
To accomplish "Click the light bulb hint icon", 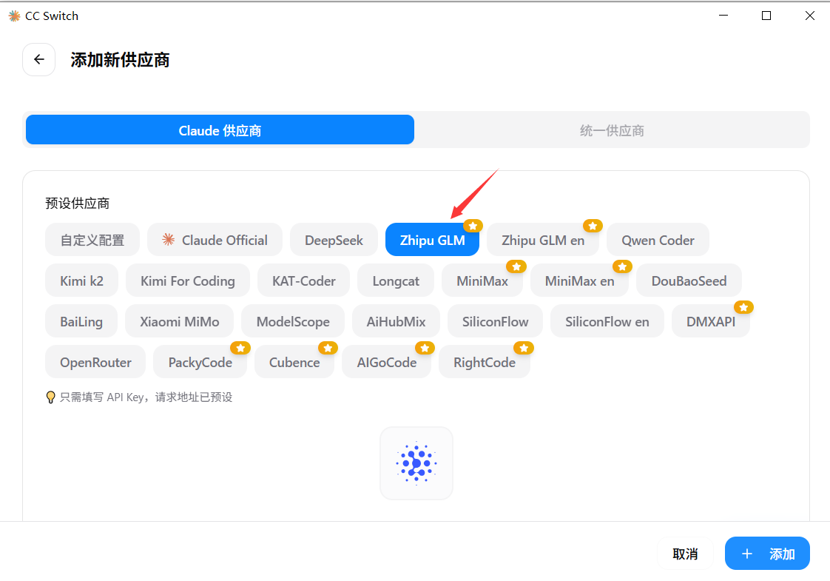I will pyautogui.click(x=50, y=397).
